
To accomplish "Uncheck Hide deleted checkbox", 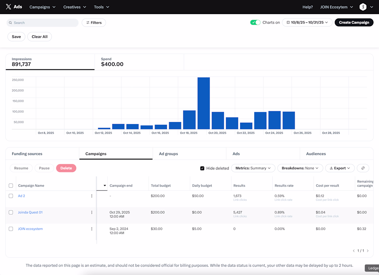I will coord(202,168).
